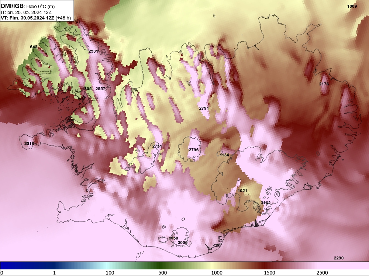Screen dimensions: 369x276
Task: Select the 2500 legend tick label
Action: click(x=322, y=273)
